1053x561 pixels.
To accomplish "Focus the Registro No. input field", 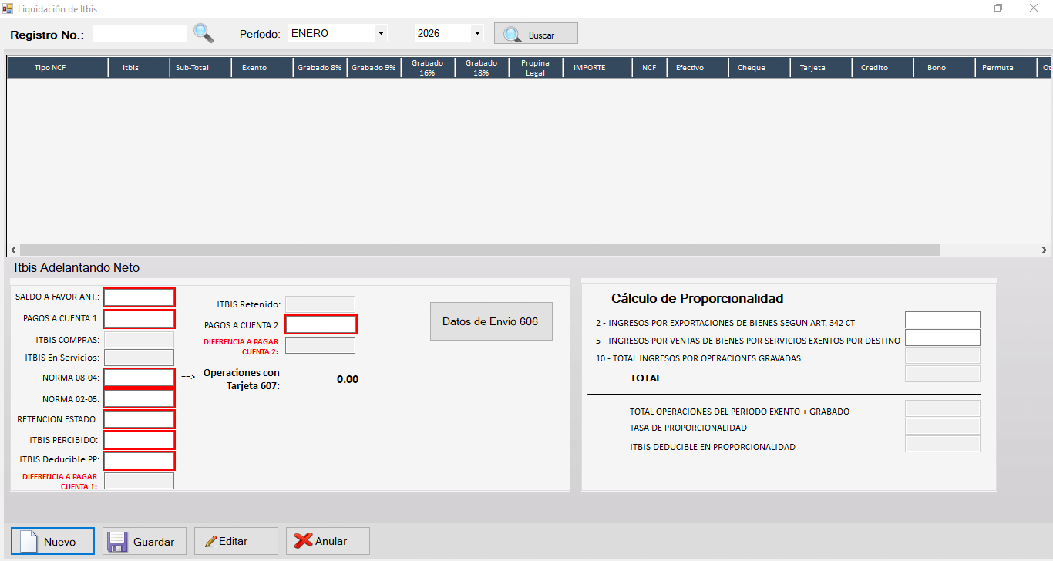I will (140, 33).
